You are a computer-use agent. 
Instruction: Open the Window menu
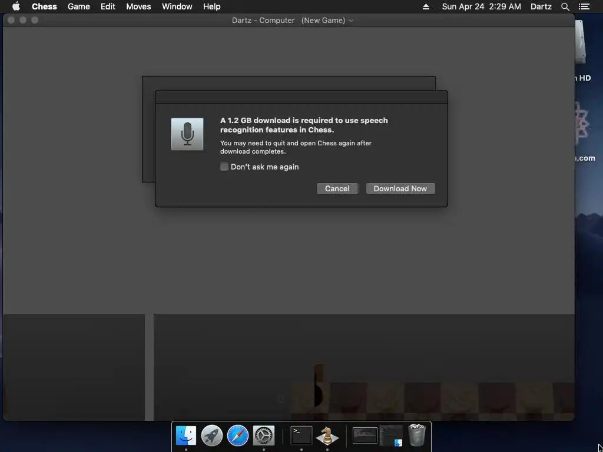coord(177,6)
